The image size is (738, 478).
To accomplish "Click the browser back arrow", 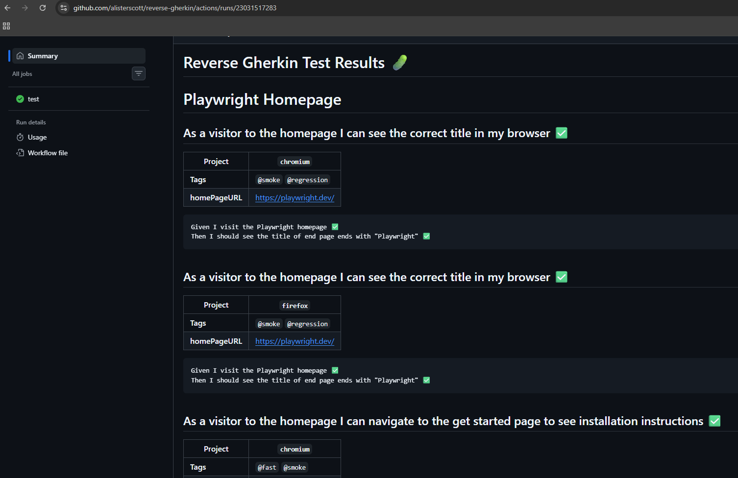I will [7, 8].
